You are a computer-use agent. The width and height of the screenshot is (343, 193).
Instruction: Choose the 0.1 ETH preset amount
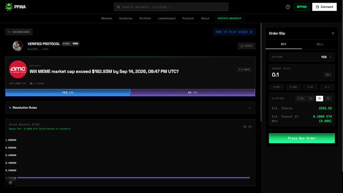click(327, 87)
